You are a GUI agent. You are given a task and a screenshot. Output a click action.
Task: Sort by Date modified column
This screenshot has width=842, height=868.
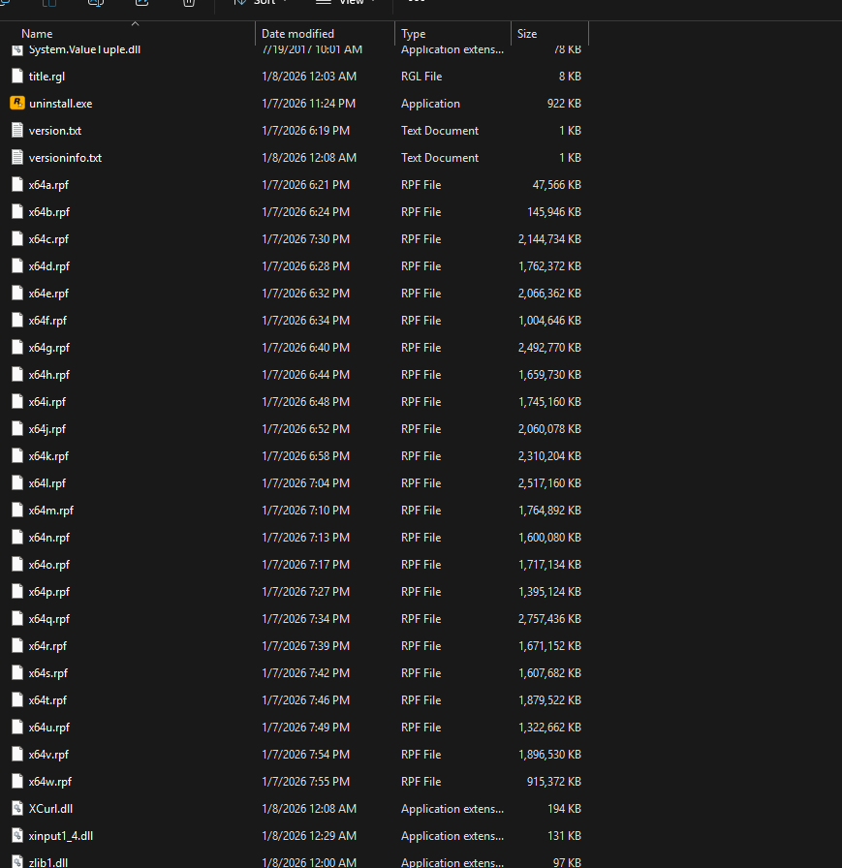pyautogui.click(x=297, y=34)
